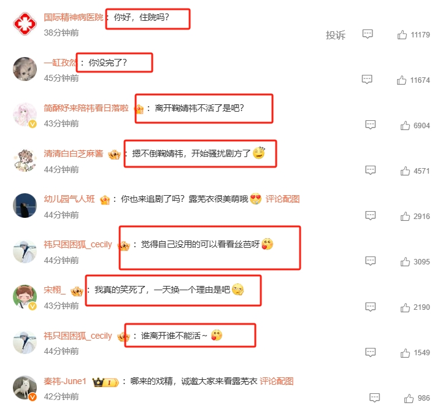Open reply icon on 清清白白芝麻酱's comment
This screenshot has width=448, height=416.
(370, 171)
